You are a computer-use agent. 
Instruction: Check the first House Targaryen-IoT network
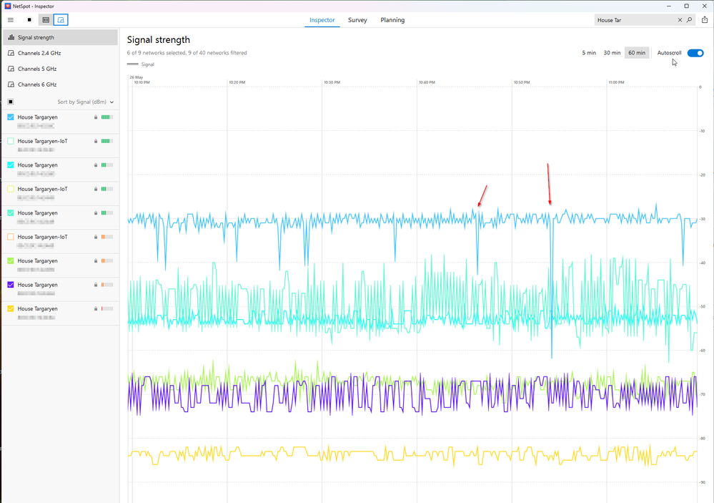[11, 141]
